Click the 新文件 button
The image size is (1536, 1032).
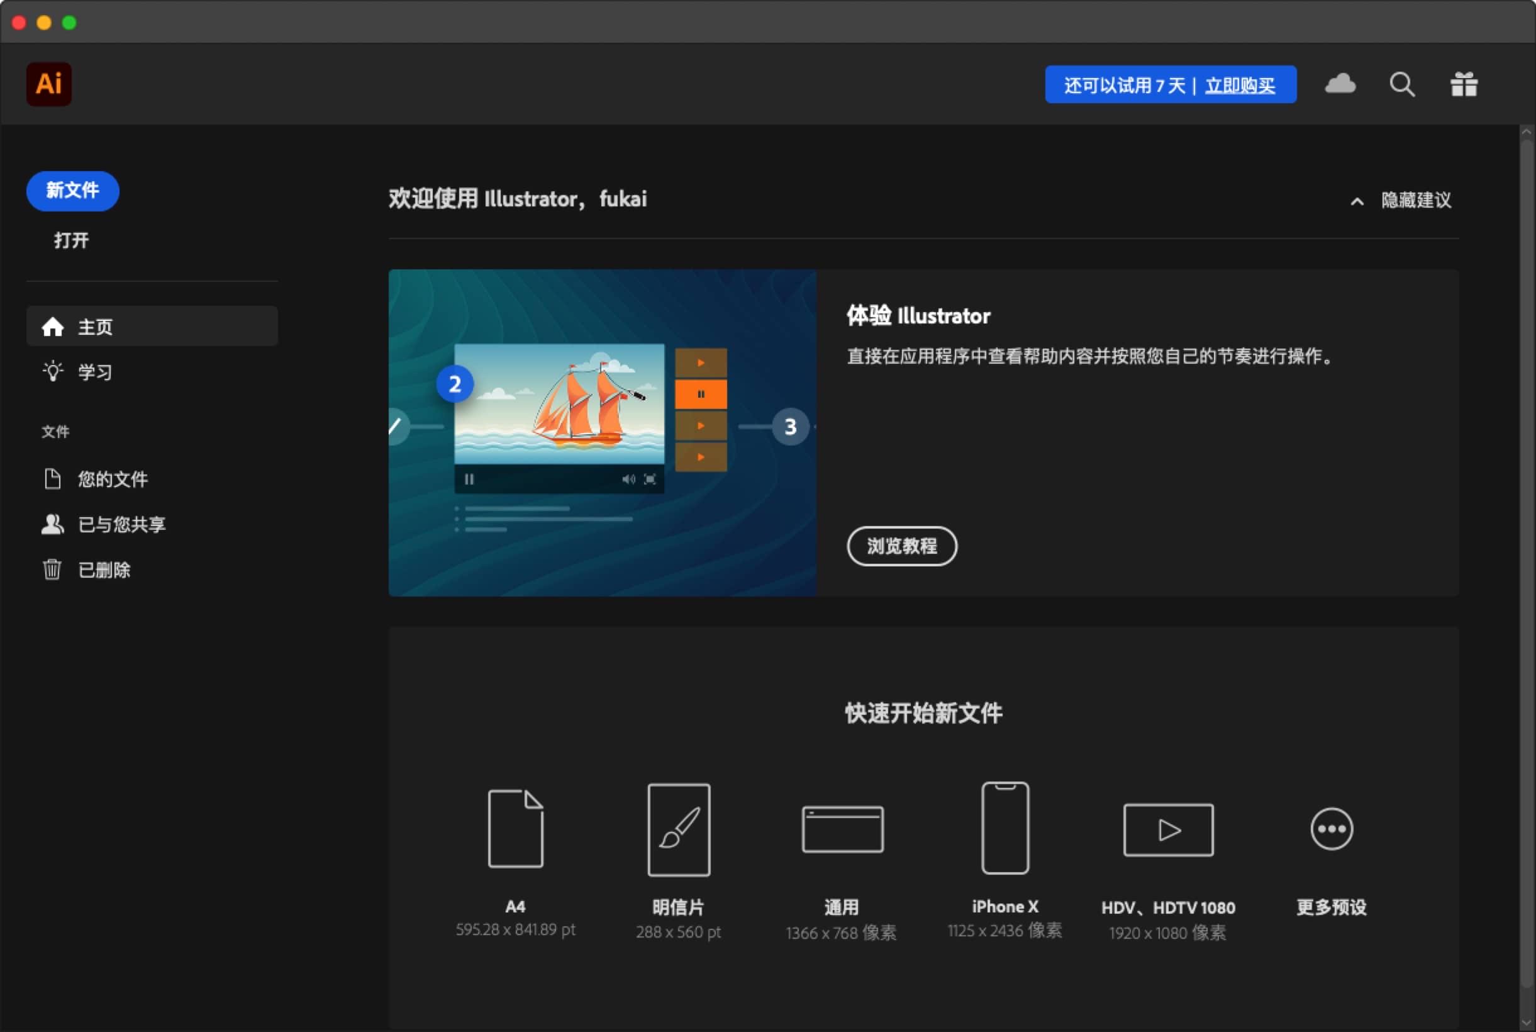point(72,191)
